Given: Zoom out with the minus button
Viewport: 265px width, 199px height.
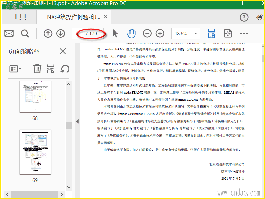Looking at the screenshot, I should (x=147, y=33).
